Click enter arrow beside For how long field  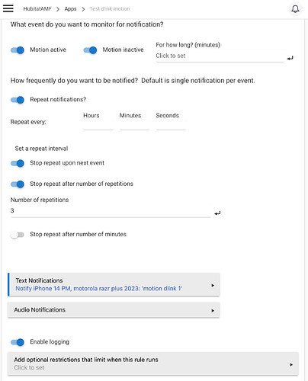click(290, 58)
